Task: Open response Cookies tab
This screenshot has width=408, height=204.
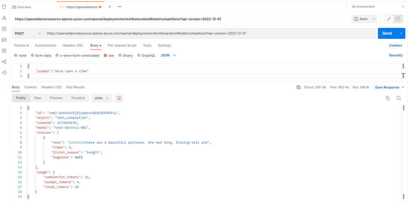Action: point(31,87)
